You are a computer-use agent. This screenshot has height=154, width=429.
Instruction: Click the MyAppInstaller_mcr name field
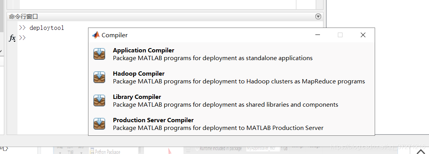tap(263, 149)
